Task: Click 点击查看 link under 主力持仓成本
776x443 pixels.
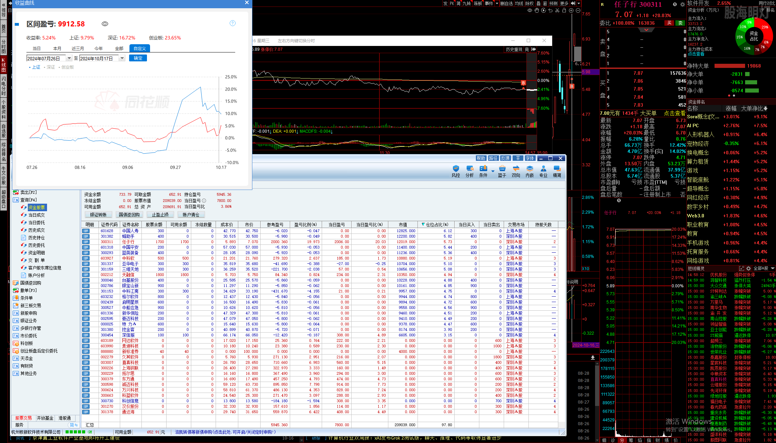Action: click(x=696, y=54)
